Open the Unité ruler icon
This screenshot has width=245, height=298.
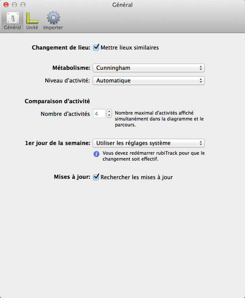pos(32,18)
